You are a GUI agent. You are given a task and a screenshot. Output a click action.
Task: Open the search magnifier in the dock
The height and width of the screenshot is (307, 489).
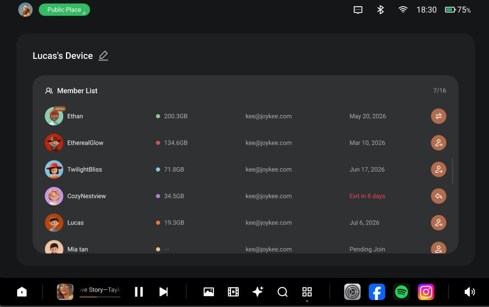click(x=283, y=292)
